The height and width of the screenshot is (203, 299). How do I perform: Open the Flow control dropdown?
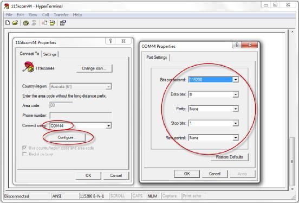(236, 138)
